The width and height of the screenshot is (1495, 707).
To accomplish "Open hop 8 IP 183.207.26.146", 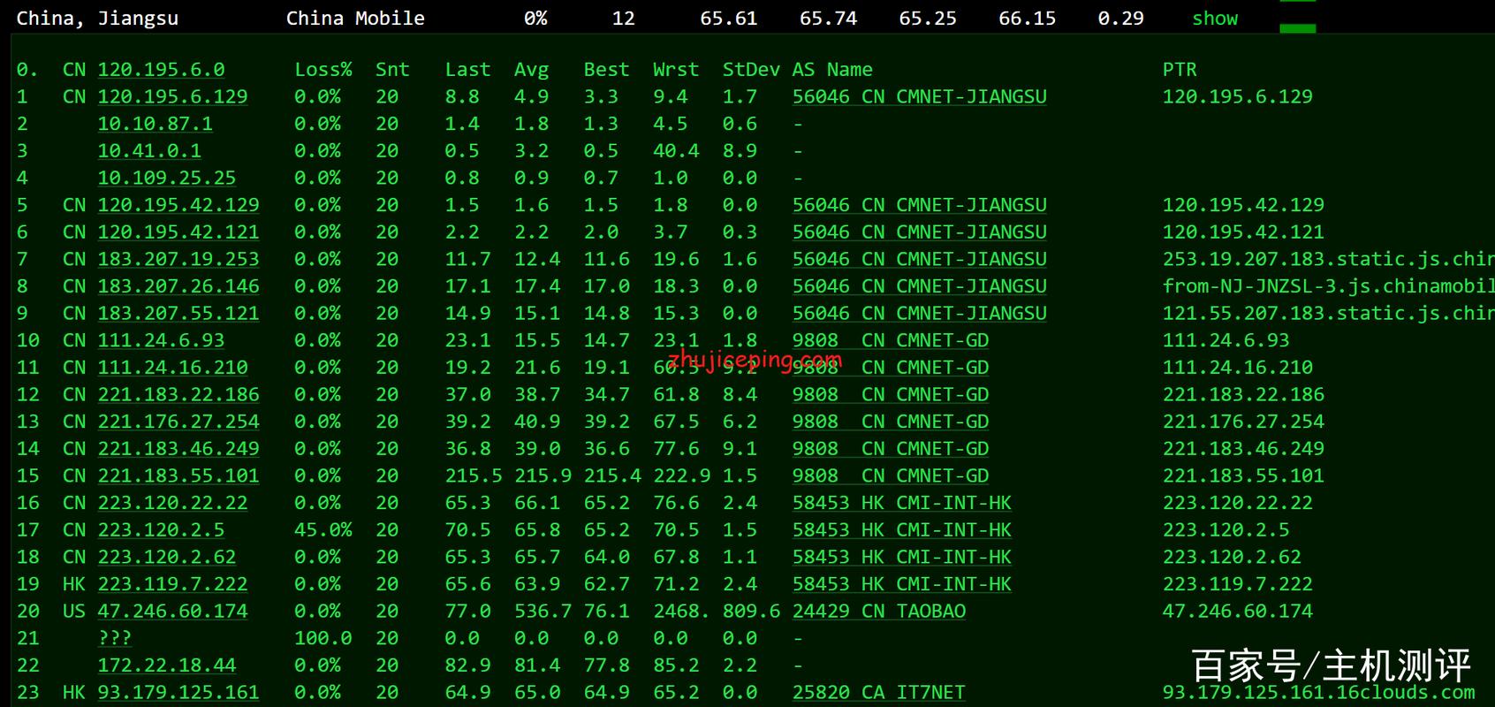I will click(x=178, y=286).
